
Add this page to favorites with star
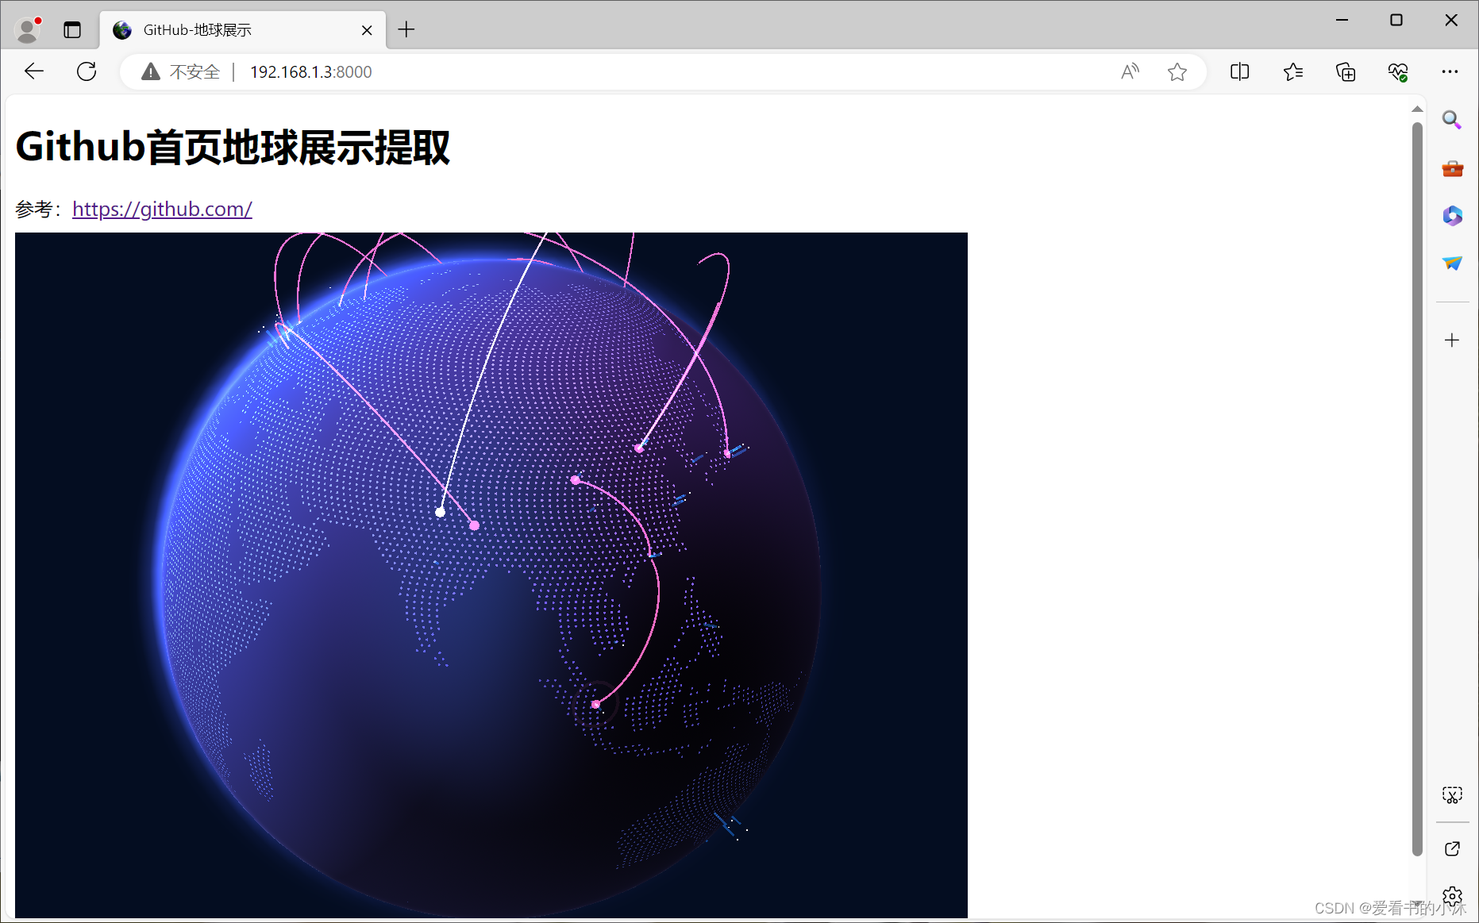pos(1177,72)
